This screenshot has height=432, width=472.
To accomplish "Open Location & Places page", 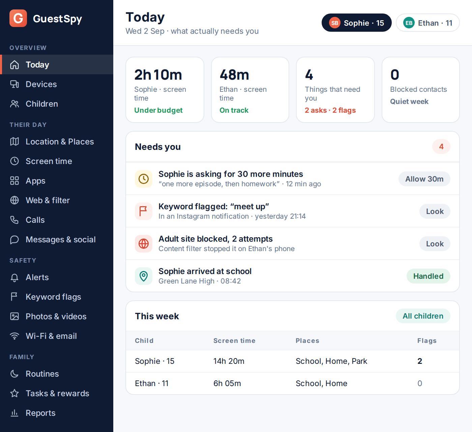I will pos(57,141).
